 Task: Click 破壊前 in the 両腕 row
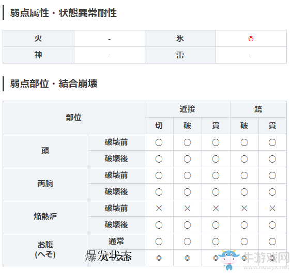[116, 175]
